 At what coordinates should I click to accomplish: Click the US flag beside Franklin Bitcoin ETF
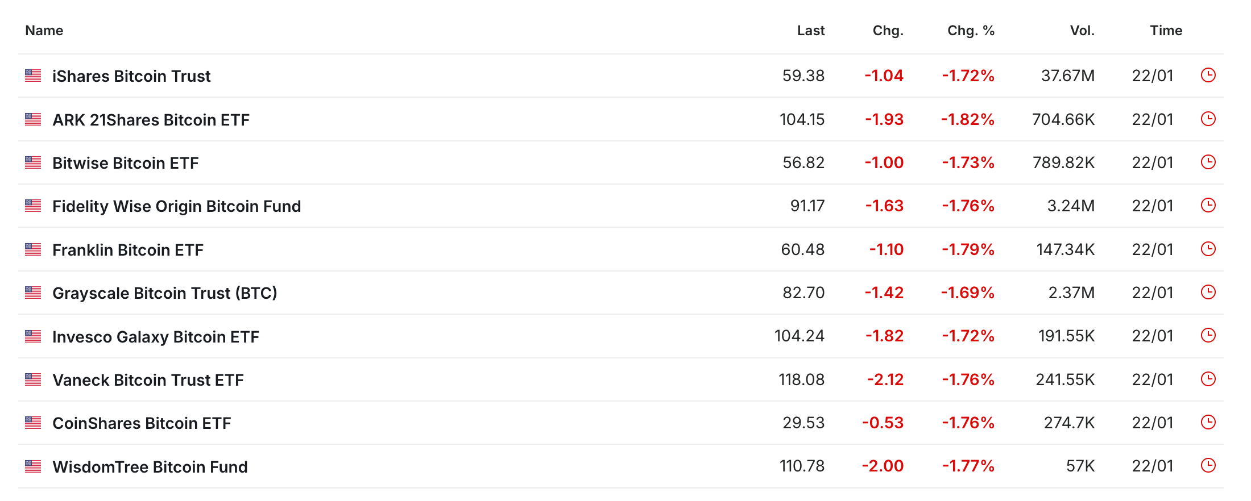[33, 249]
